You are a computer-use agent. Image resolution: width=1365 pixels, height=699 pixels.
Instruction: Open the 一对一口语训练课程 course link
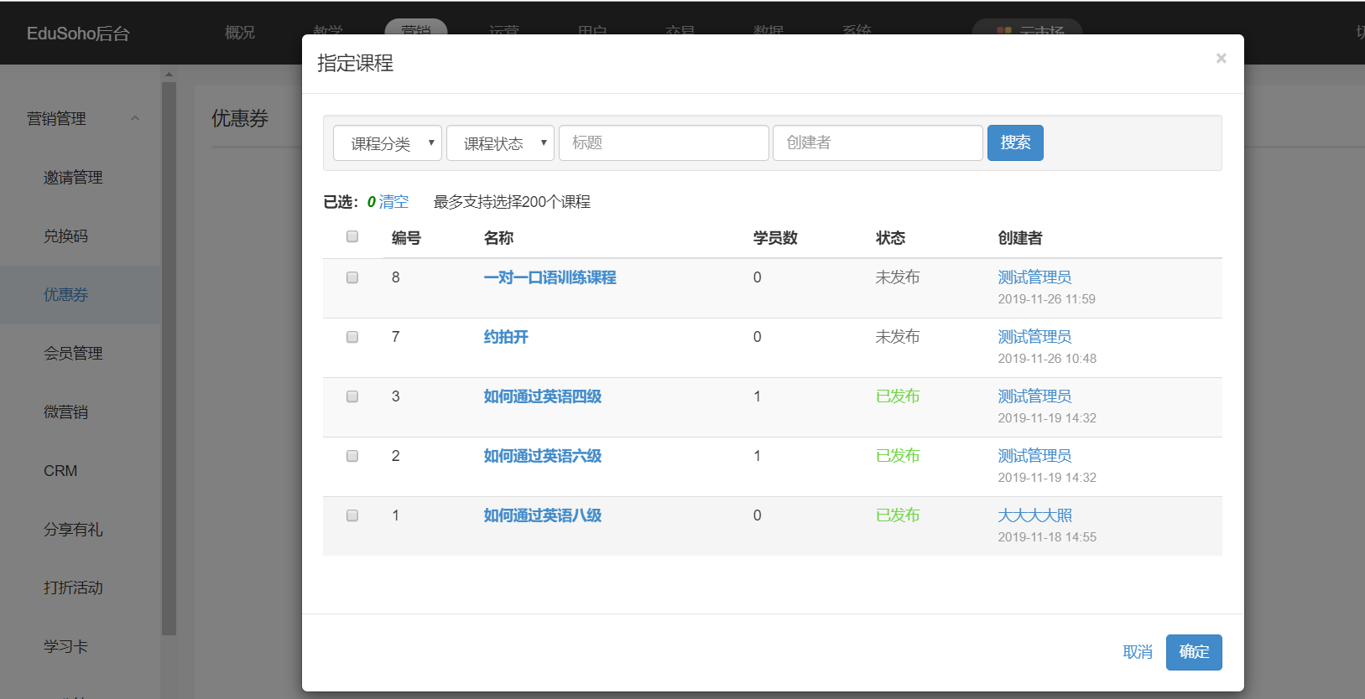[x=550, y=277]
